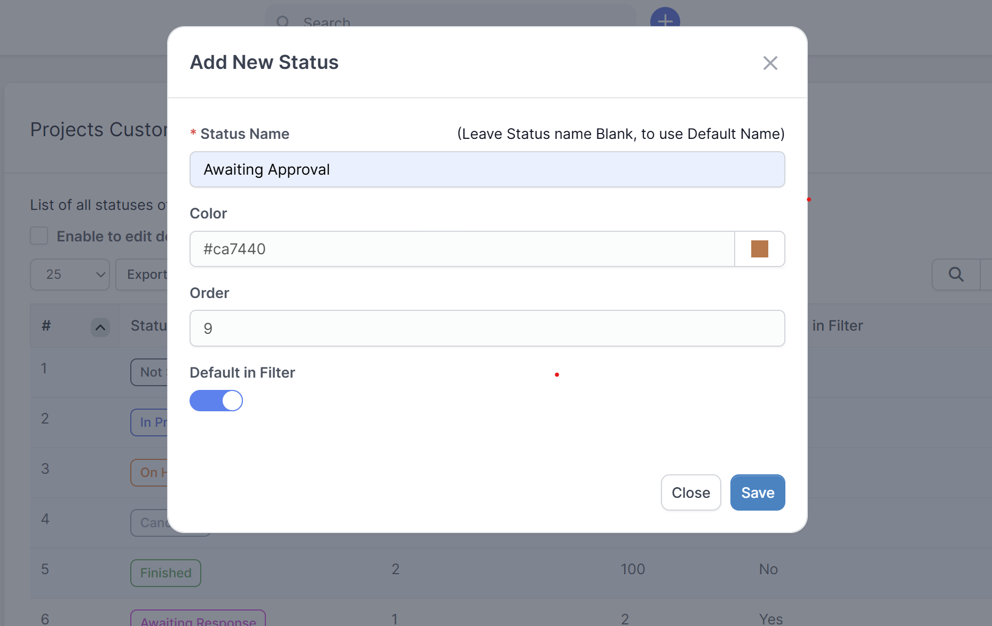Save the new Awaiting Approval status
This screenshot has height=626, width=992.
[758, 492]
